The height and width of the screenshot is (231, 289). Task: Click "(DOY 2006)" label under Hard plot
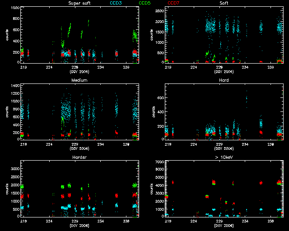point(224,148)
